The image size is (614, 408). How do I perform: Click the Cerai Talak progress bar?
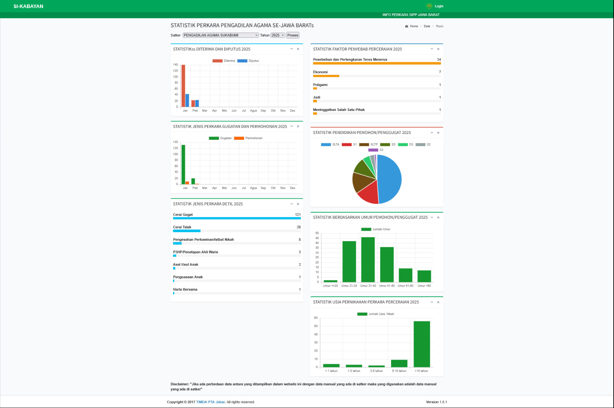coord(237,231)
